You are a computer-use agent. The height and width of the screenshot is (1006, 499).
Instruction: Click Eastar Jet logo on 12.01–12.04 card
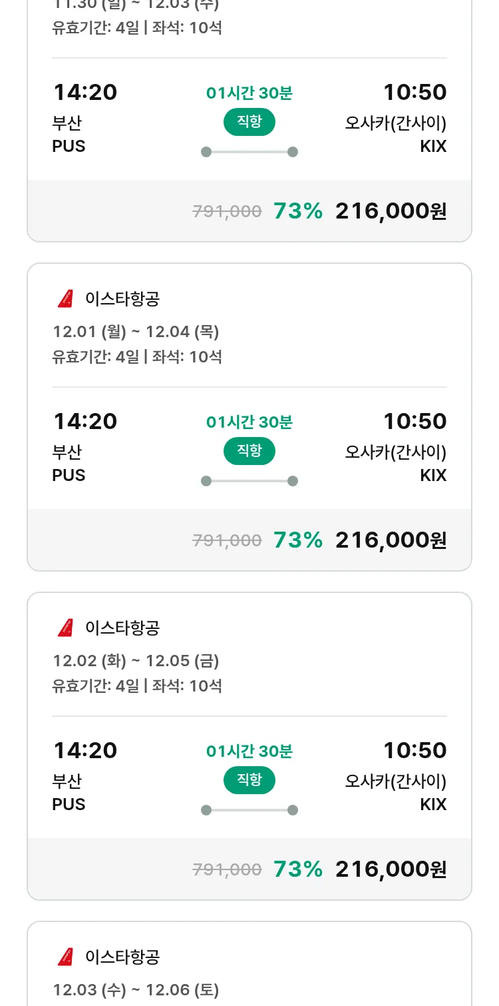pyautogui.click(x=65, y=299)
